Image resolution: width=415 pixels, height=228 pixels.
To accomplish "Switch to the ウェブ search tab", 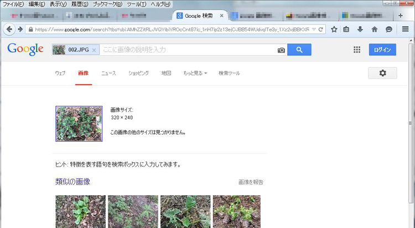I will click(60, 73).
